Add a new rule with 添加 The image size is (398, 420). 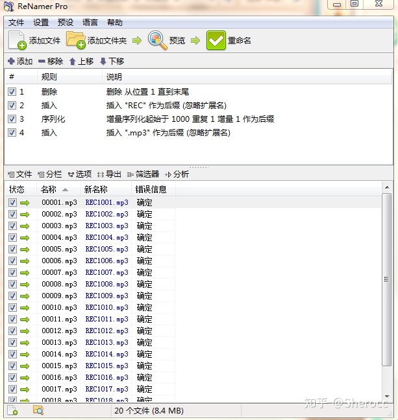point(20,62)
